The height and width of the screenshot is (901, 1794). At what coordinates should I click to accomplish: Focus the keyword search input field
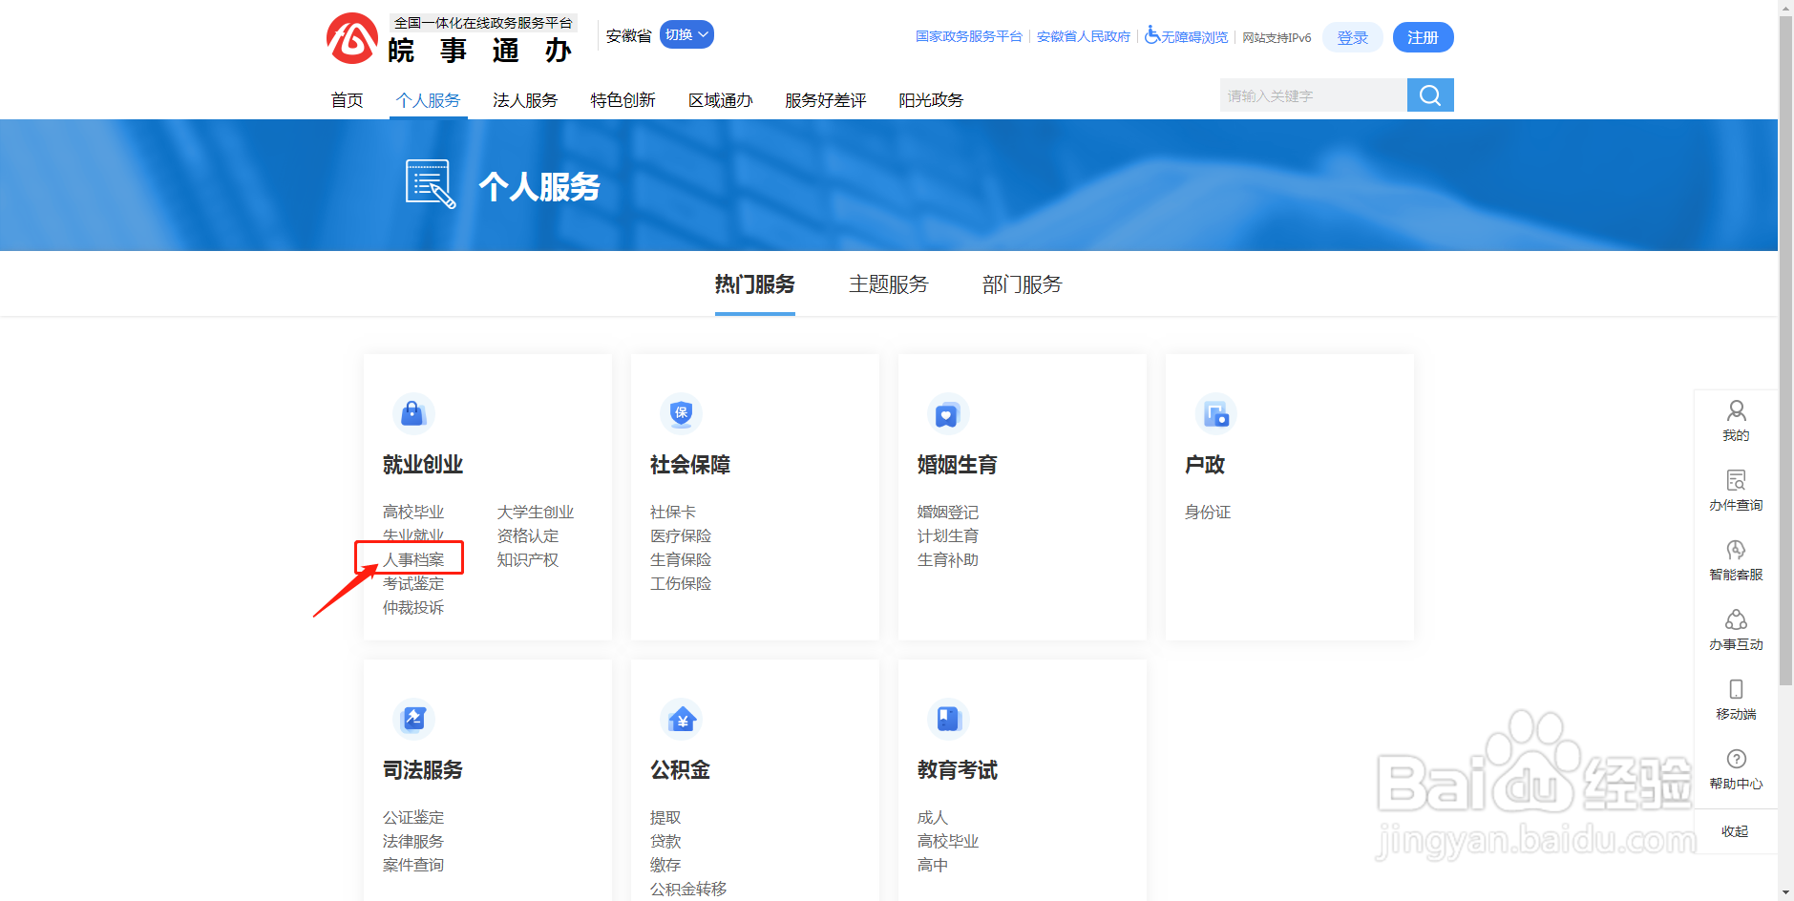click(x=1313, y=95)
